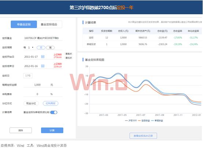Screen dimensions: 203x148
Task: Click annualized return -31.17%
Action: (x=193, y=38)
